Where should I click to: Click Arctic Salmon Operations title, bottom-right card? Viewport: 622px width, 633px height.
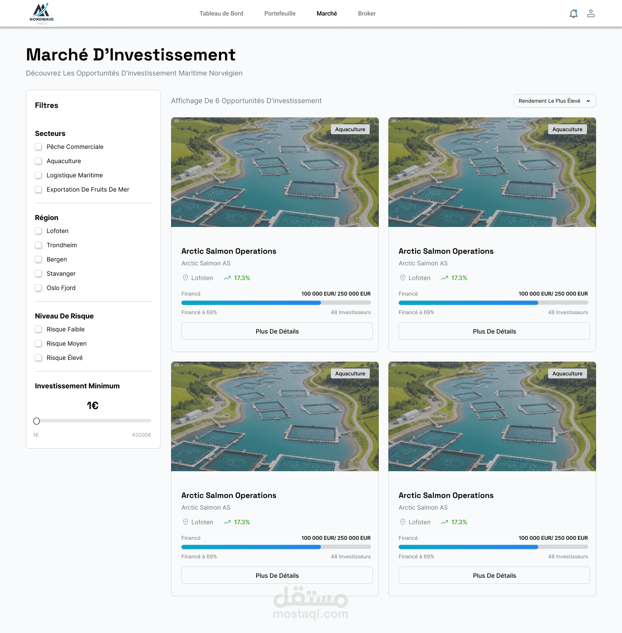click(x=446, y=495)
